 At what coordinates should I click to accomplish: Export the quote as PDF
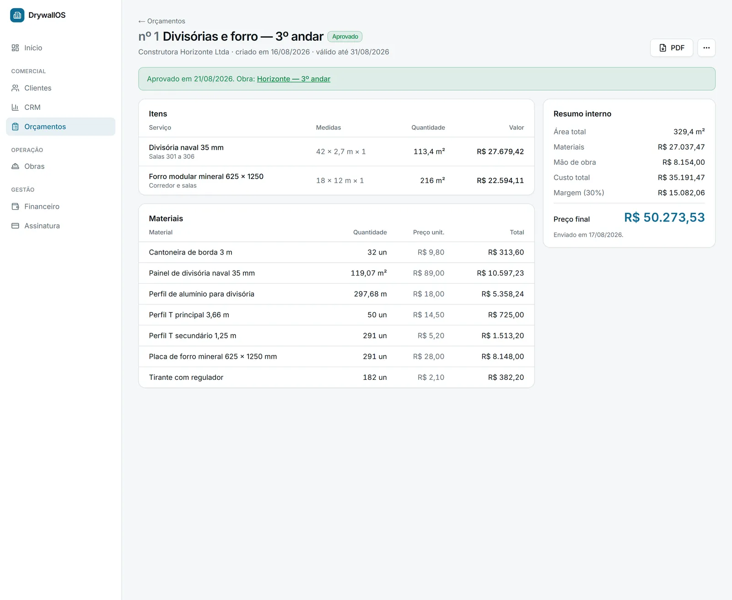point(672,48)
